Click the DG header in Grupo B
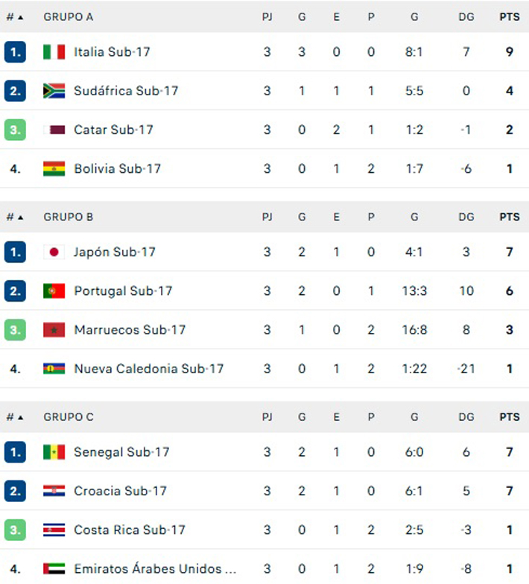This screenshot has height=584, width=529. [466, 217]
